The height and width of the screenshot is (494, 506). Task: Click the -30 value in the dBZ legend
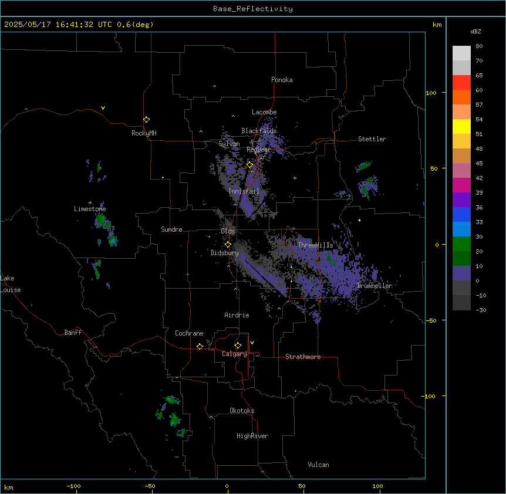pos(481,310)
